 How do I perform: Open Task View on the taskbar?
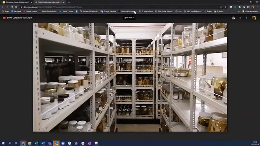[16, 143]
